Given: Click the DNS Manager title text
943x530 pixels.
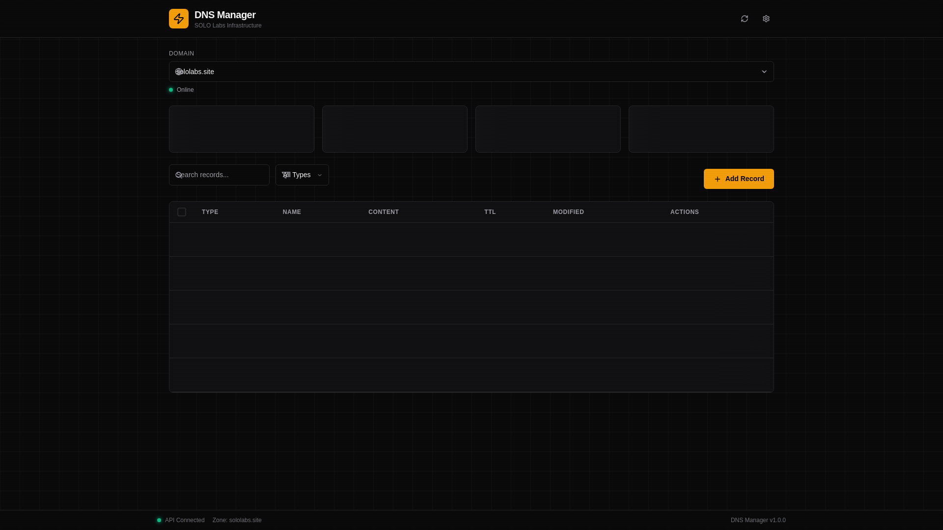Looking at the screenshot, I should 225,15.
